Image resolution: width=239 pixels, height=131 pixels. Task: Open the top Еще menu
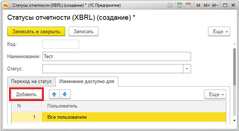(x=219, y=32)
